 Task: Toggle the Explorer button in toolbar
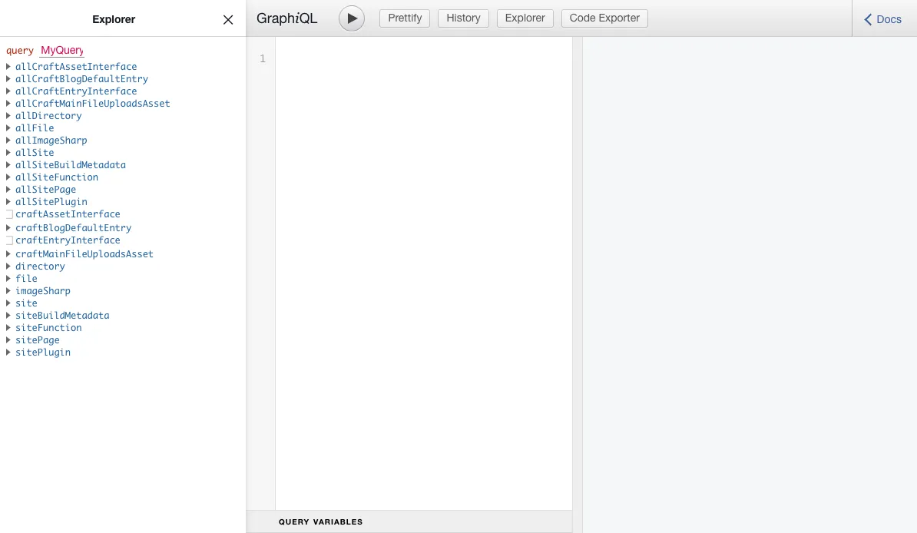click(x=525, y=18)
